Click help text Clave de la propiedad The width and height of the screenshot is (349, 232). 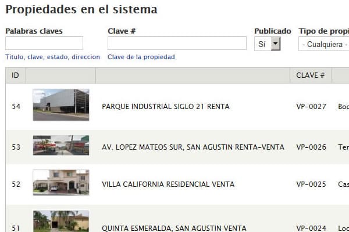141,57
